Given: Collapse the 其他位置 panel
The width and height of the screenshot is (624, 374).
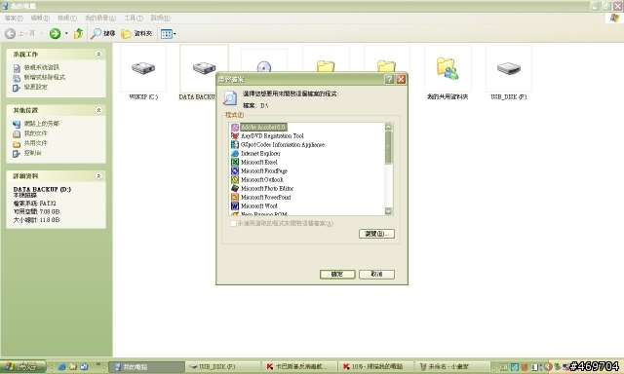Looking at the screenshot, I should pyautogui.click(x=98, y=110).
